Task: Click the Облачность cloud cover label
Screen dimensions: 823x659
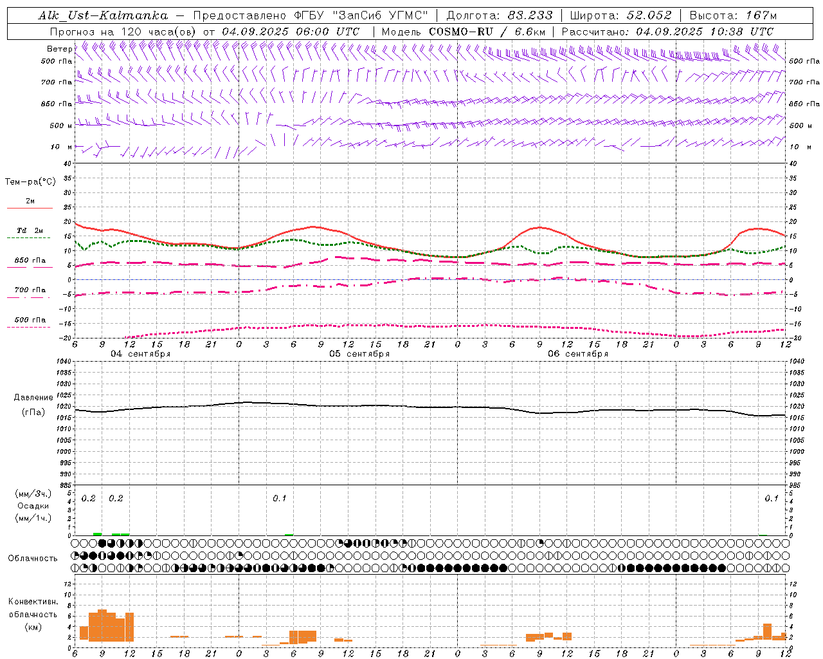Action: [x=33, y=558]
